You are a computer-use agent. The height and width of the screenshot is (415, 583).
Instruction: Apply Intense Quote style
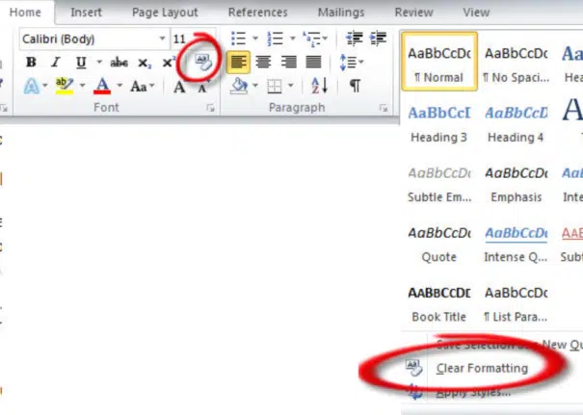tap(517, 245)
